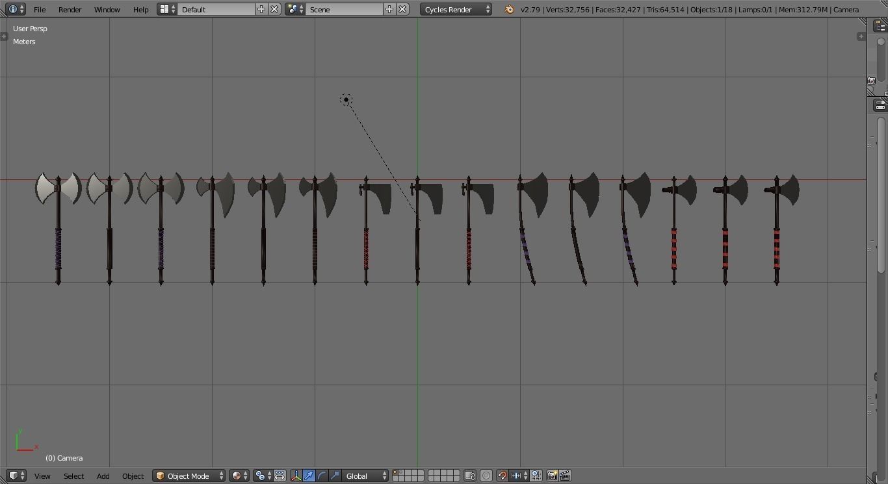Screen dimensions: 888x484
Task: Select the leftmost double-headed axe model
Action: point(58,188)
